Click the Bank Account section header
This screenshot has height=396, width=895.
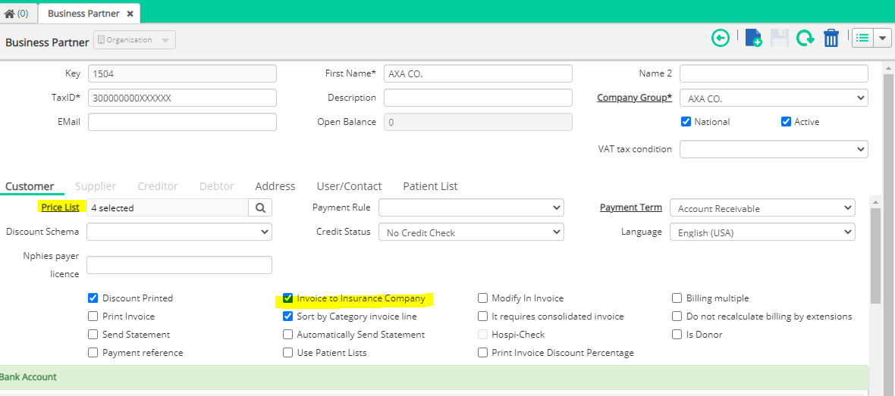click(x=434, y=376)
